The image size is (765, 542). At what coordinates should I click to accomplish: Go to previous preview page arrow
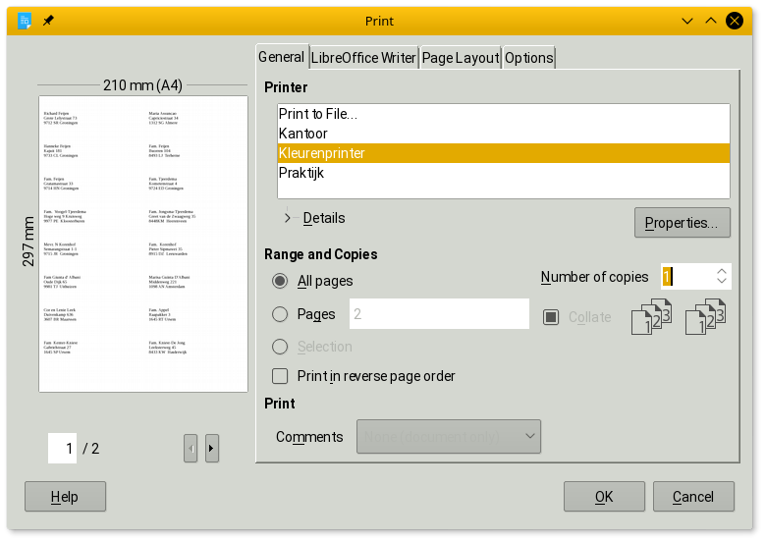point(191,449)
